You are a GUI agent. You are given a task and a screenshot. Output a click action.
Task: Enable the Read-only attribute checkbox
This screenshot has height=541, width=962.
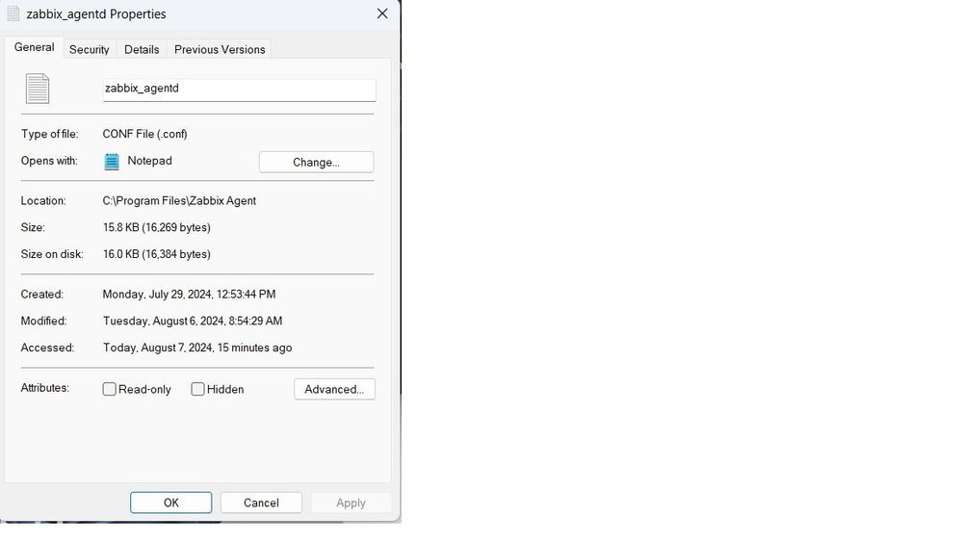click(109, 389)
